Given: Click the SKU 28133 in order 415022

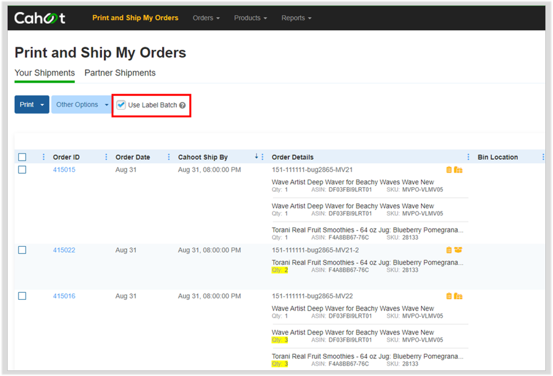Looking at the screenshot, I should pyautogui.click(x=402, y=270).
